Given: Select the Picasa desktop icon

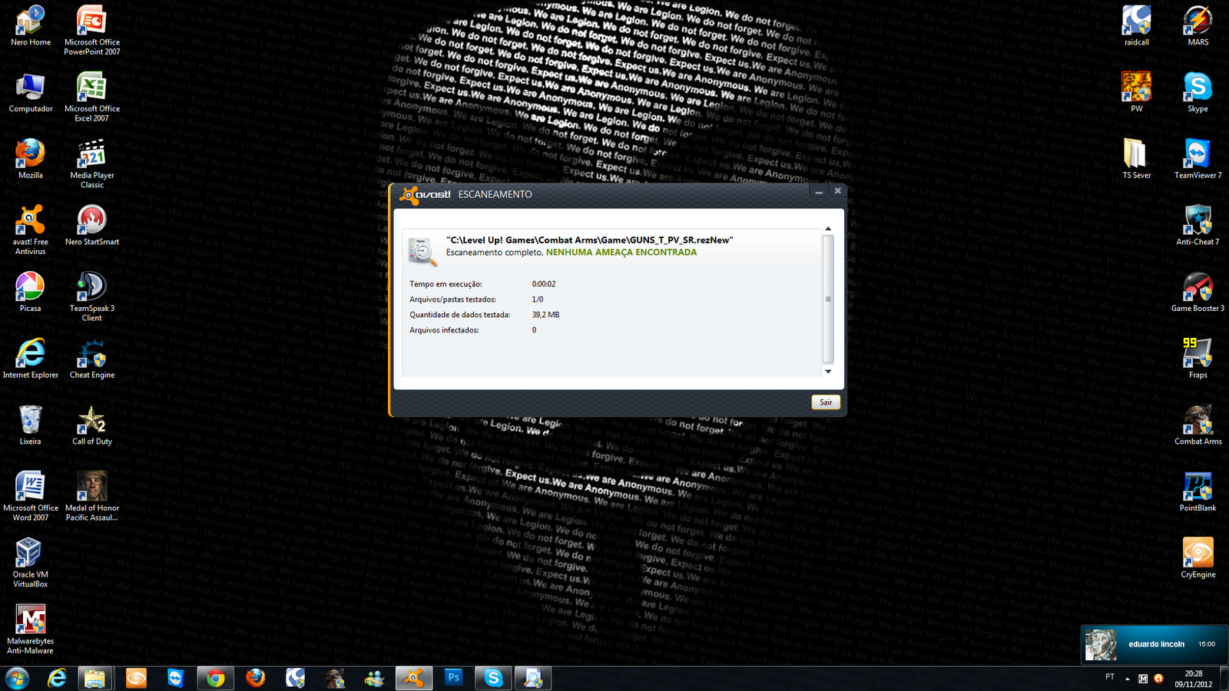Looking at the screenshot, I should click(31, 292).
